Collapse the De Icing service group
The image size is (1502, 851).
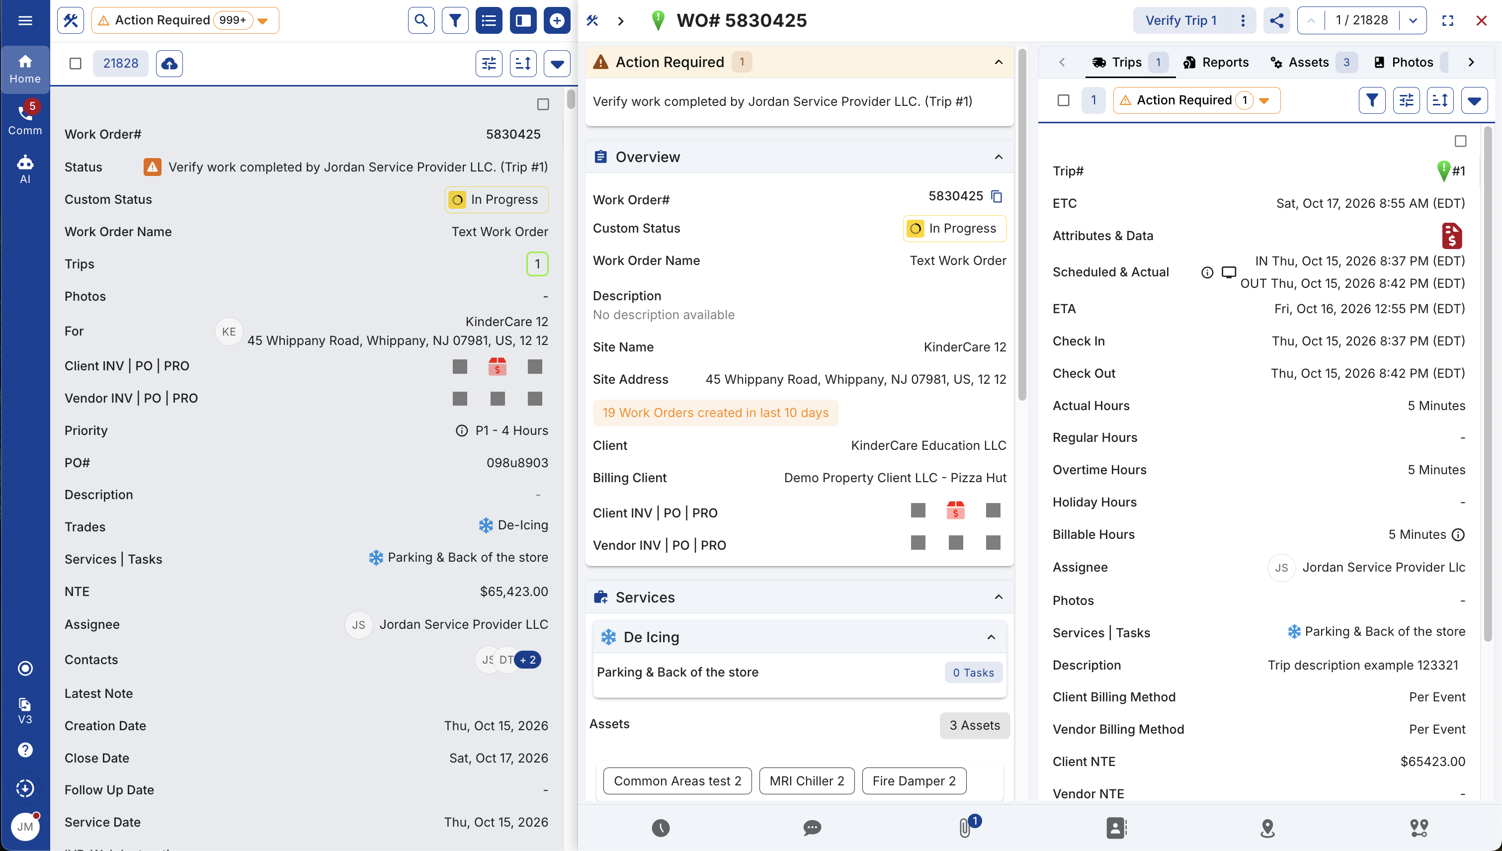[991, 636]
